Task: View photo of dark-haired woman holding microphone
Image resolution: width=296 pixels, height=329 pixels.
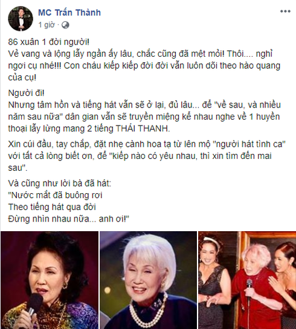Action: point(50,280)
